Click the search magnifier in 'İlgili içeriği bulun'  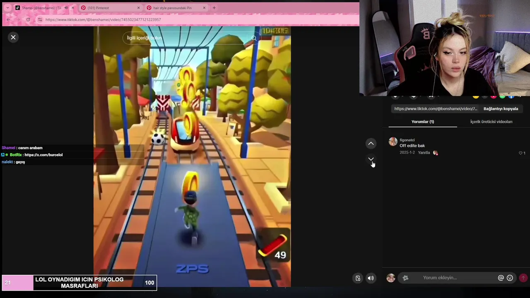[254, 38]
